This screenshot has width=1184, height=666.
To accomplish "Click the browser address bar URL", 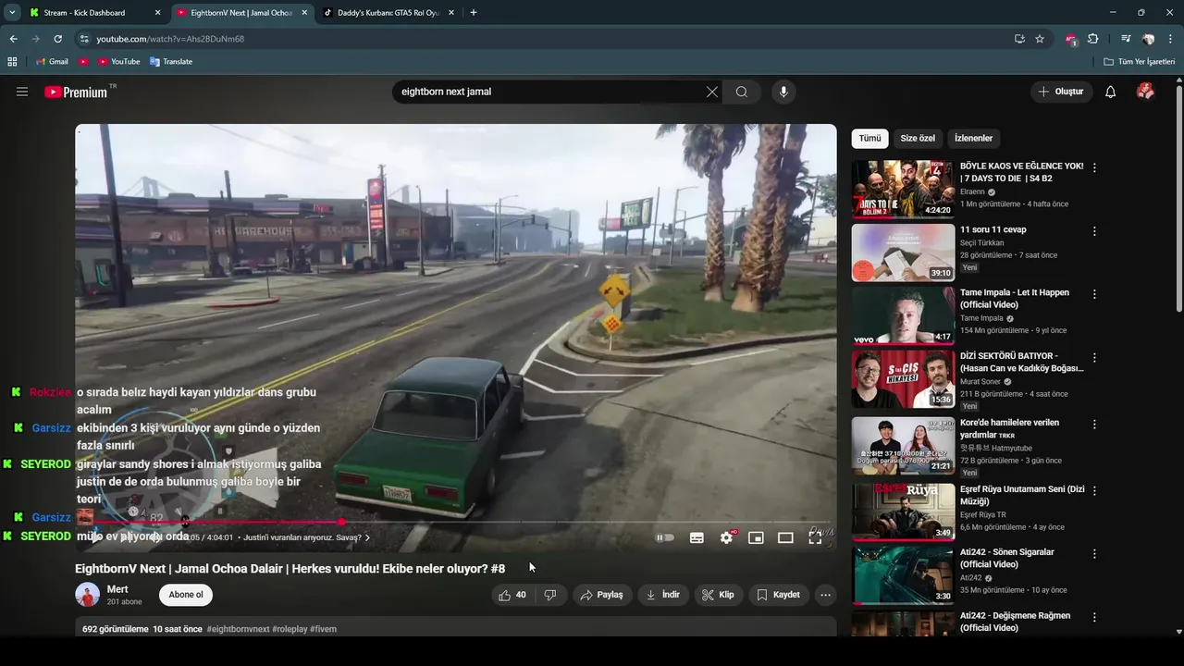I will [x=170, y=39].
